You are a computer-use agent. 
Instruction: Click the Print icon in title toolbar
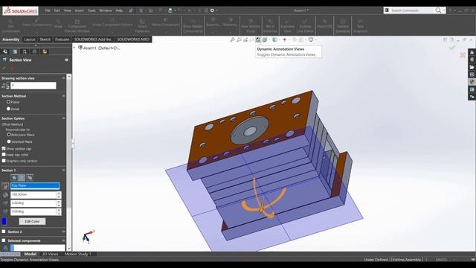point(170,10)
